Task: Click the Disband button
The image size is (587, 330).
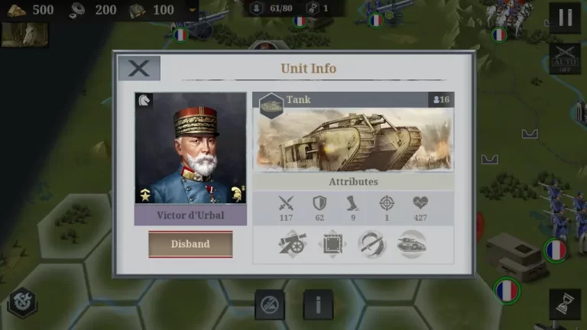Action: point(190,244)
